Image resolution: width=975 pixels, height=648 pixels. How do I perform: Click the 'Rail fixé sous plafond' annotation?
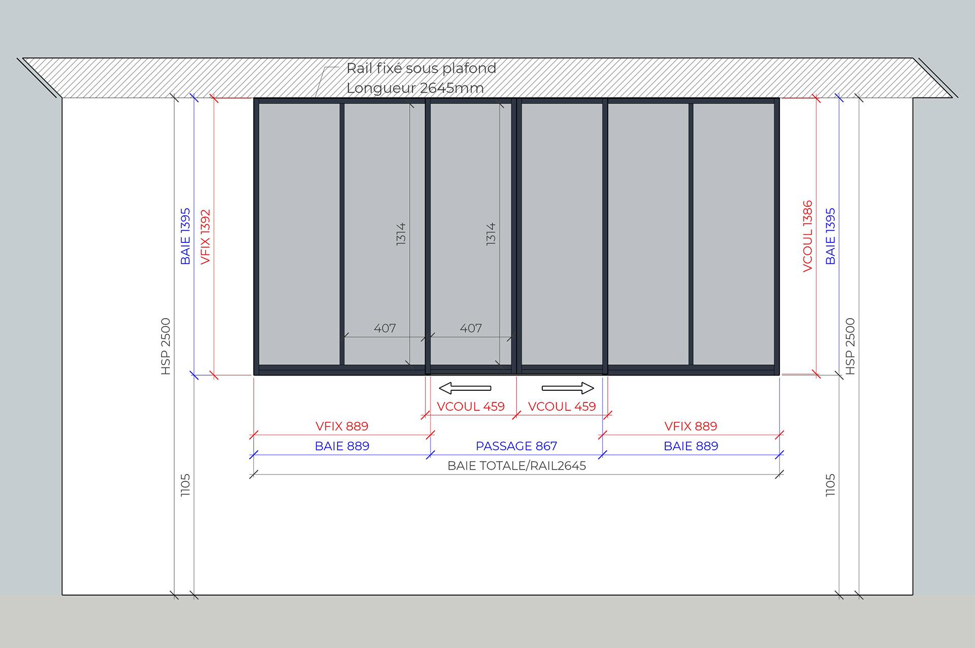coord(421,68)
